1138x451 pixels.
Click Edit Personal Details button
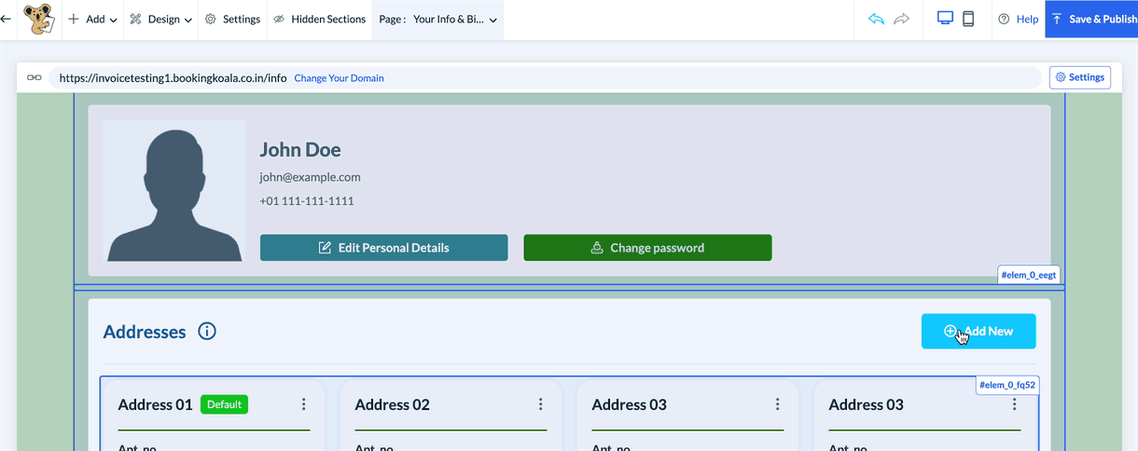click(383, 248)
